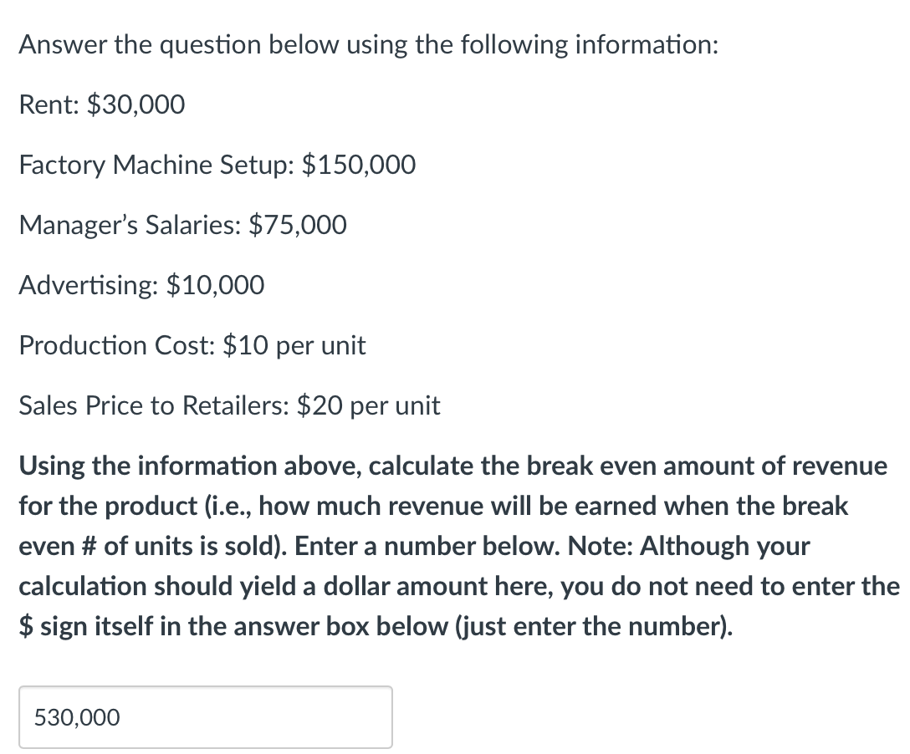The width and height of the screenshot is (910, 754).
Task: Click the border of the answer text box
Action: click(205, 687)
